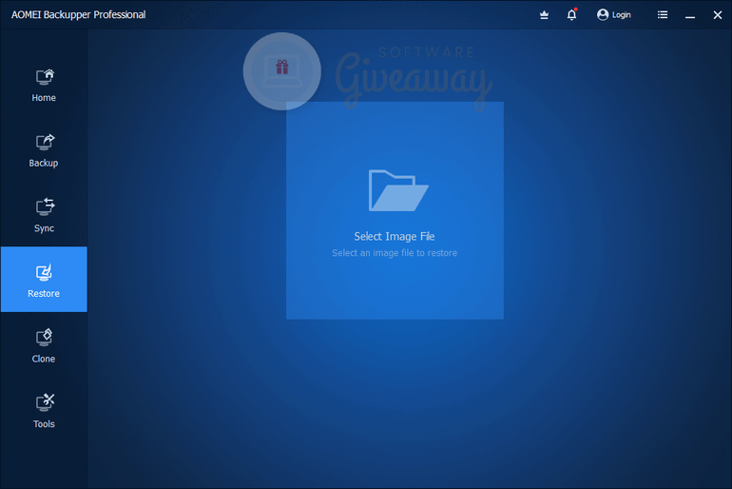The image size is (732, 489).
Task: Switch to the Backup tab label
Action: 44,163
